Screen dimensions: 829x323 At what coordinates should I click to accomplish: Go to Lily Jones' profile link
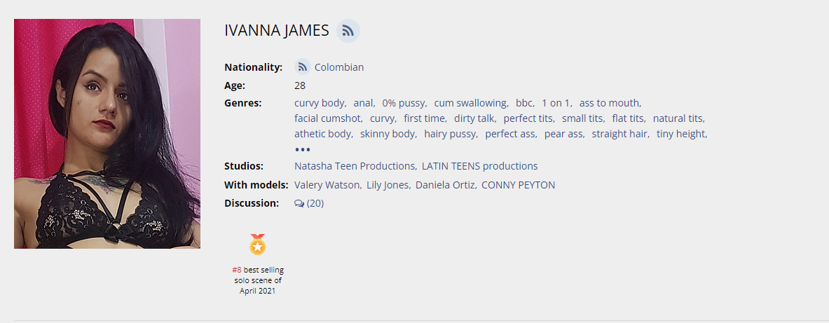click(x=388, y=185)
